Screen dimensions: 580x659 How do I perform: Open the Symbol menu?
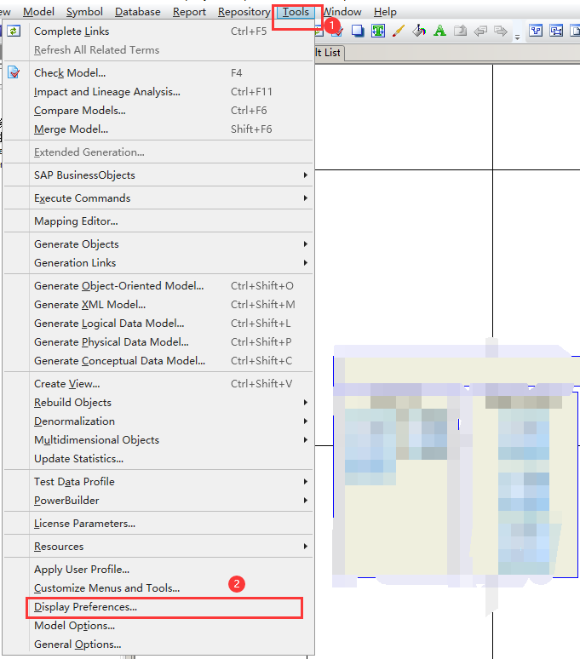point(84,12)
